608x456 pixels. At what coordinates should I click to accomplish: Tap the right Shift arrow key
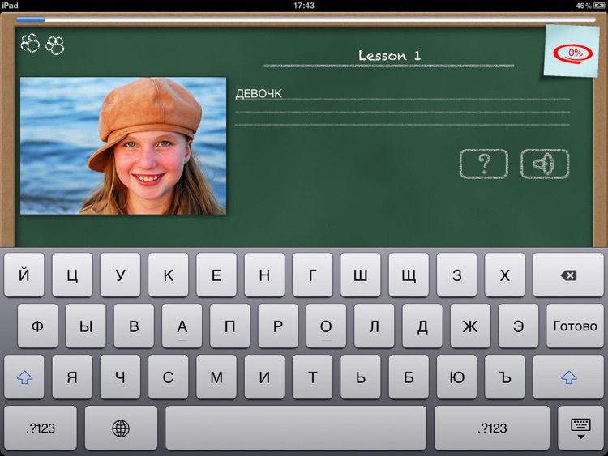pos(568,377)
